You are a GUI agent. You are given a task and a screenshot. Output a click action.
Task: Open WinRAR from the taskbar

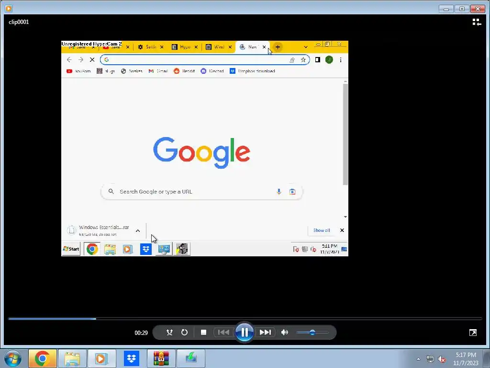[161, 358]
